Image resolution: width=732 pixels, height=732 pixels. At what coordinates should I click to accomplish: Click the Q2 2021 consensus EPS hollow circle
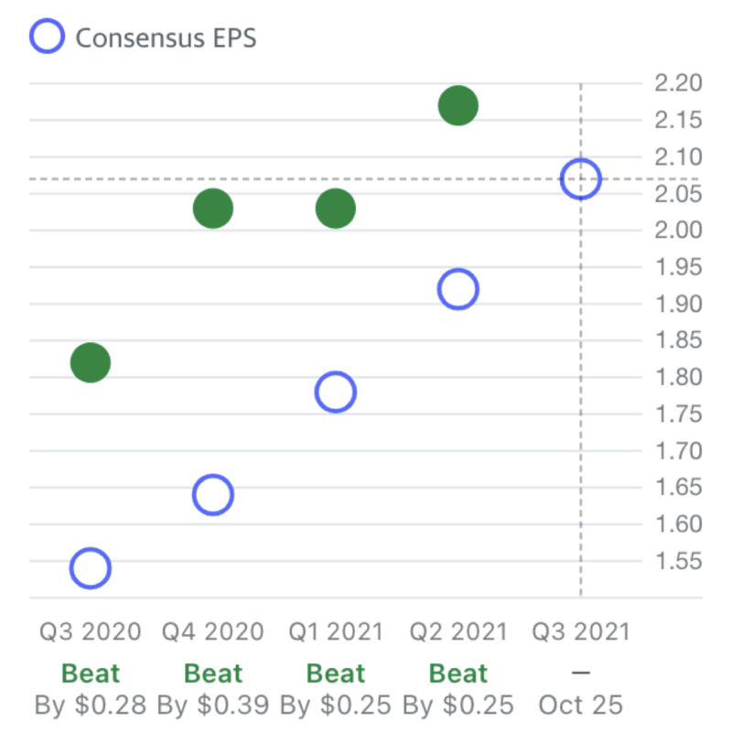(458, 289)
